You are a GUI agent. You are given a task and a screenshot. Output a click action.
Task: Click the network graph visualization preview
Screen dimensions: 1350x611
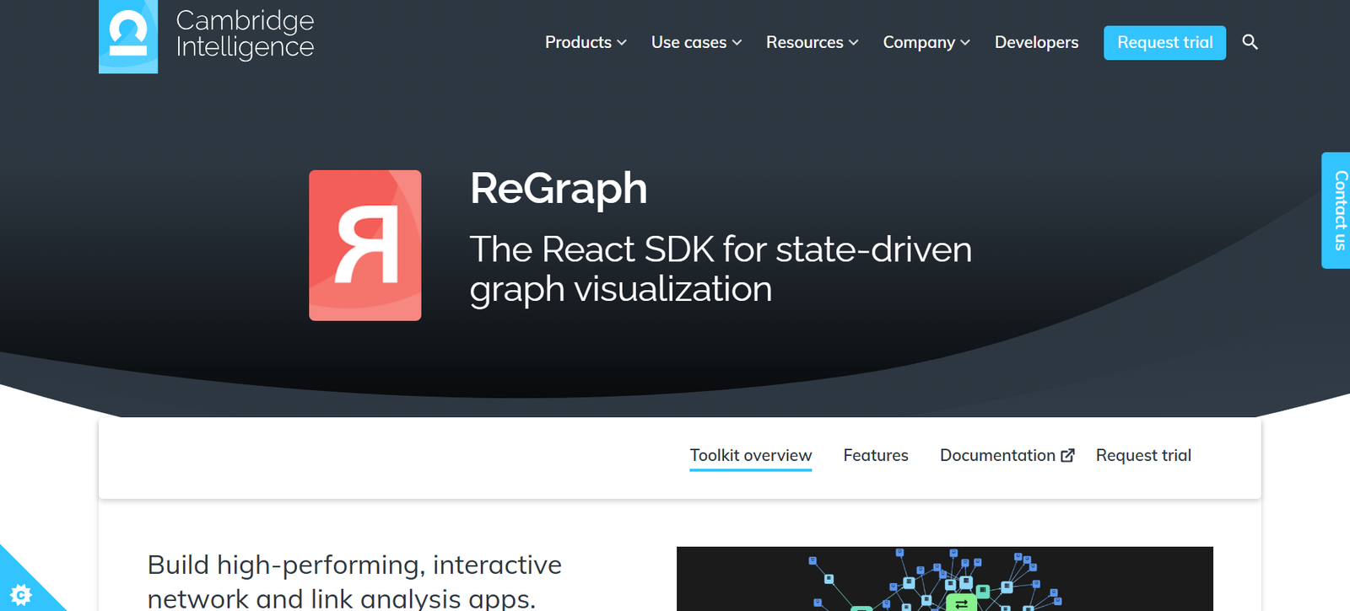[944, 579]
